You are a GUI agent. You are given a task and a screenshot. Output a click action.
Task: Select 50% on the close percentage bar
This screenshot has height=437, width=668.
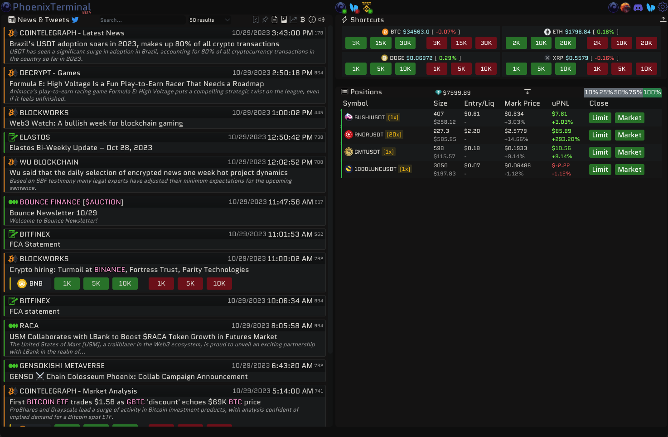(621, 92)
